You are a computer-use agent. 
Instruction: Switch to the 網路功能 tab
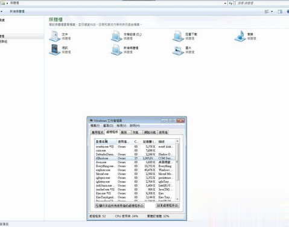pyautogui.click(x=150, y=132)
